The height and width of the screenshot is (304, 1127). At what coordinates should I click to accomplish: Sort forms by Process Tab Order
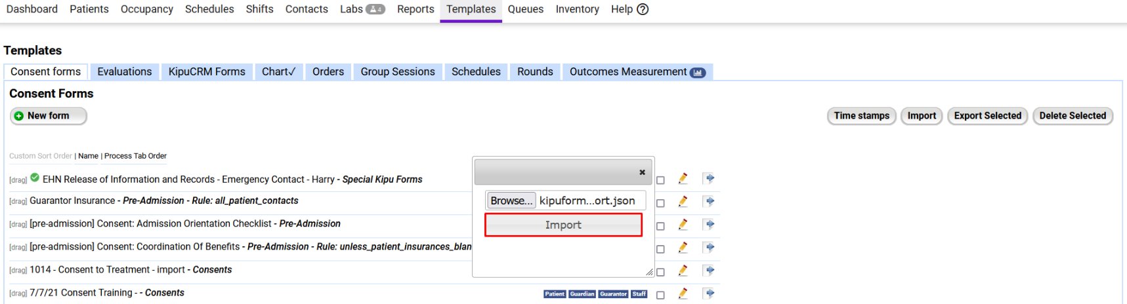tap(135, 156)
